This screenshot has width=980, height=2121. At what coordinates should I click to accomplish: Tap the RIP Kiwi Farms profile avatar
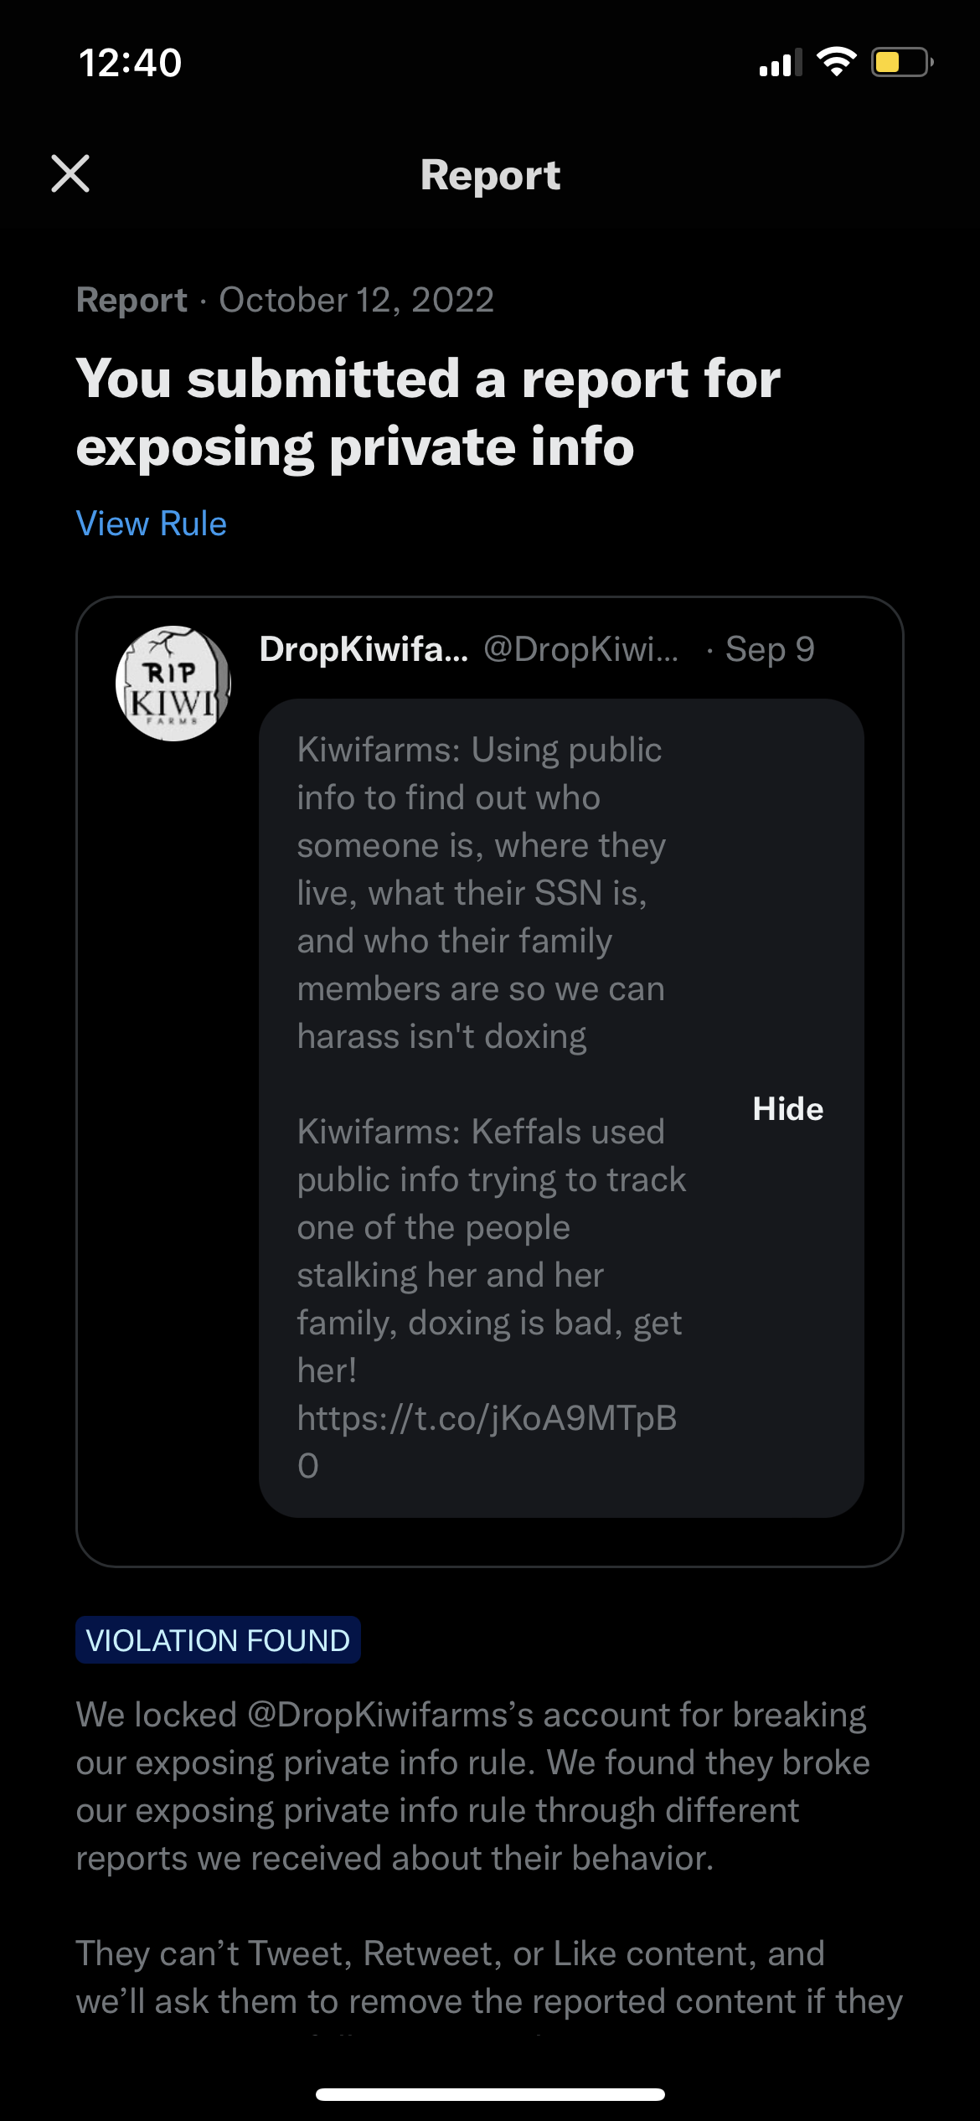click(x=173, y=684)
